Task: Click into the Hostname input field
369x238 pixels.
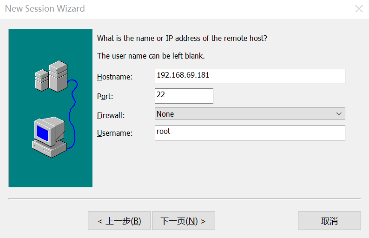Action: click(250, 76)
